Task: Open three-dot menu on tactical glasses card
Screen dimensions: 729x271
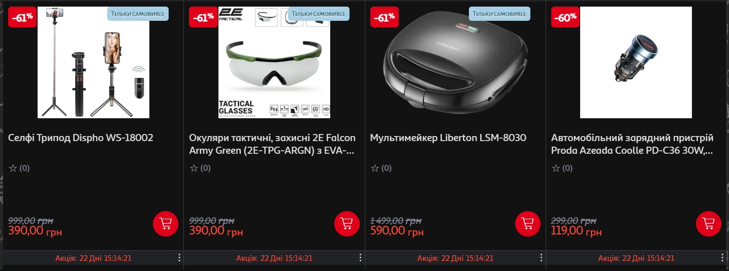Action: pos(360,258)
